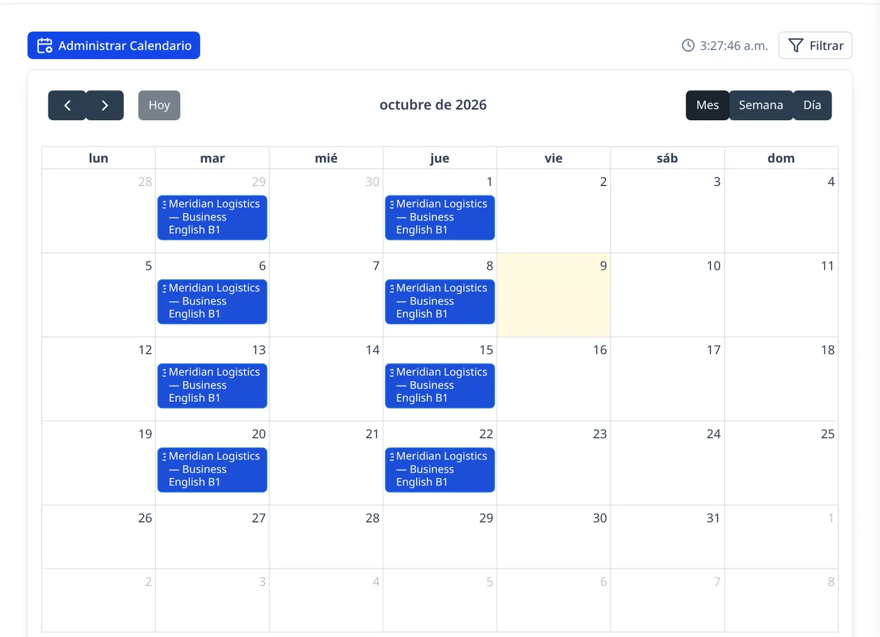This screenshot has width=880, height=637.
Task: Open Meridian Logistics event on October 15
Action: [x=440, y=386]
